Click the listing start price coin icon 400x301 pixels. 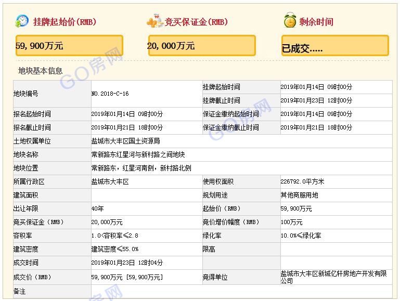tap(22, 21)
